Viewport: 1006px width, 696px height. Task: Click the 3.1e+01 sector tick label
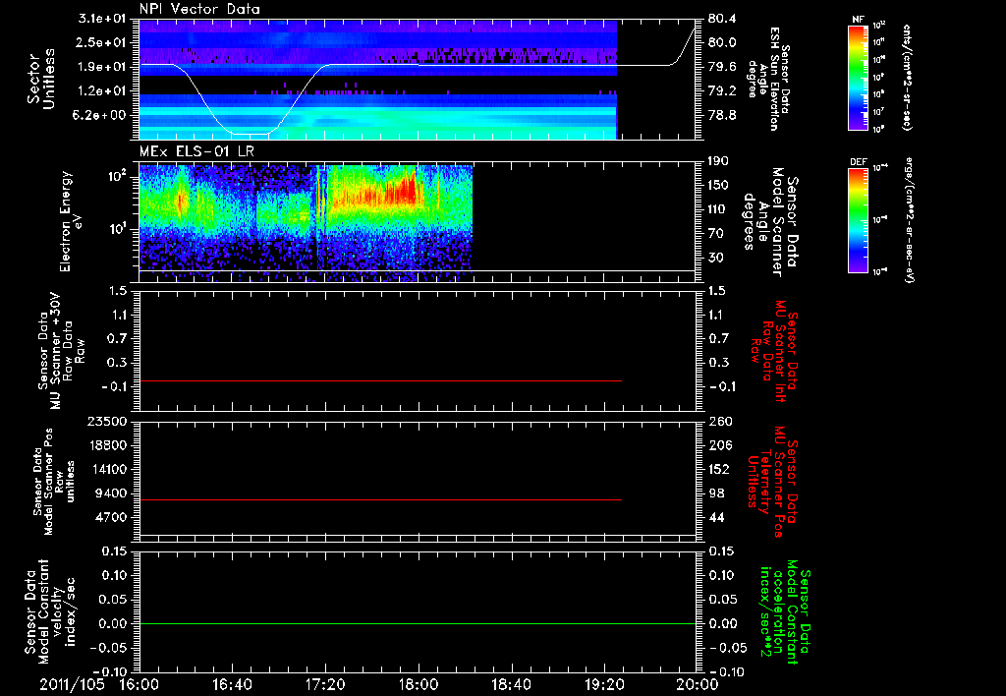click(102, 19)
